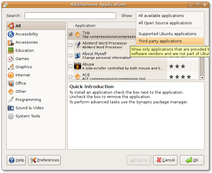The width and height of the screenshot is (212, 173).
Task: Click the Education chalkboard icon
Action: click(x=11, y=51)
